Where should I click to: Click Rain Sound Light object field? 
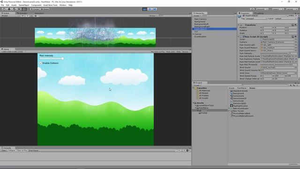point(277,45)
